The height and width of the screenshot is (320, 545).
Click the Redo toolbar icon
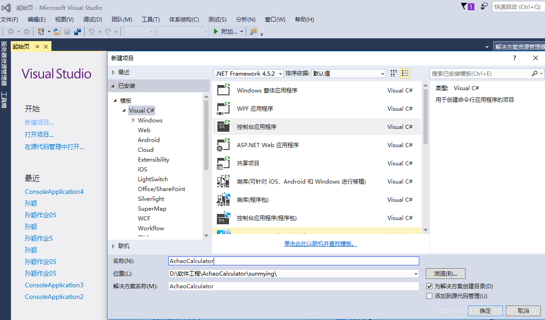(x=108, y=32)
